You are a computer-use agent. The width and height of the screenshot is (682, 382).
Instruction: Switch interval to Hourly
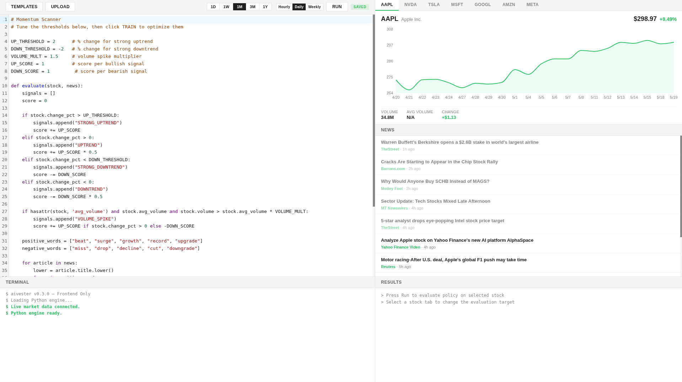pos(284,7)
